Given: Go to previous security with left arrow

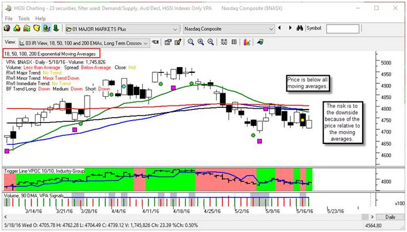Looking at the screenshot, I should 279,28.
